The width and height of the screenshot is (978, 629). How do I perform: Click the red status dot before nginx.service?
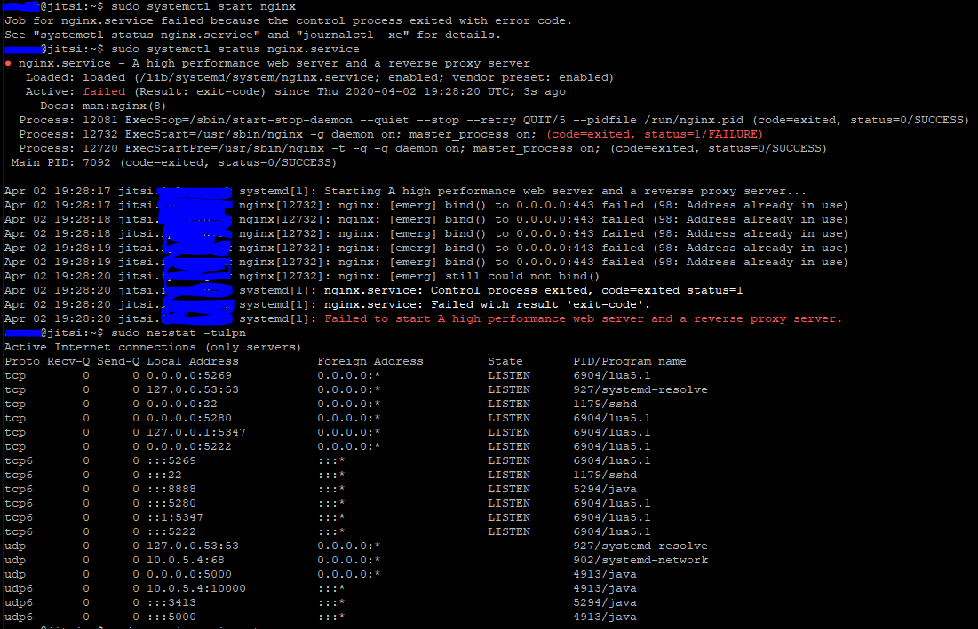tap(8, 63)
